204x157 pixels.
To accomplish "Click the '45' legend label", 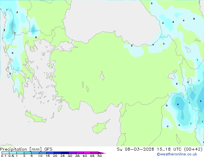I will pos(92,156).
